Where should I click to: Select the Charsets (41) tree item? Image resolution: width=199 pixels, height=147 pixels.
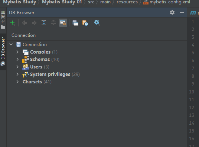coord(37,82)
